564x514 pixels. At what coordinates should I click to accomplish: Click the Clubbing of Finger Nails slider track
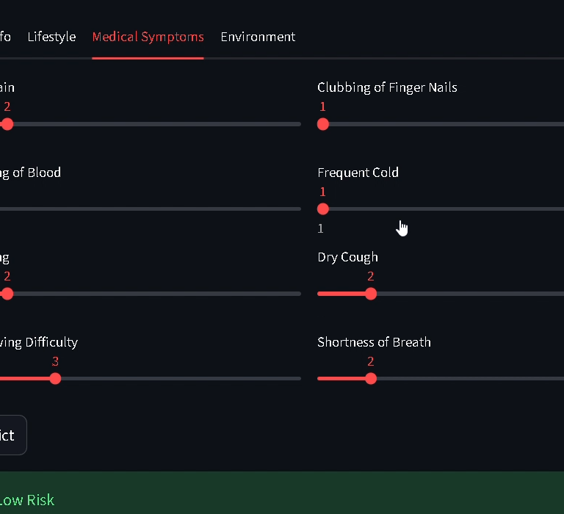click(x=455, y=124)
